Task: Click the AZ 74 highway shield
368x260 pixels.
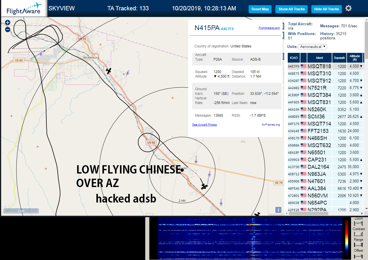Action: click(x=279, y=183)
